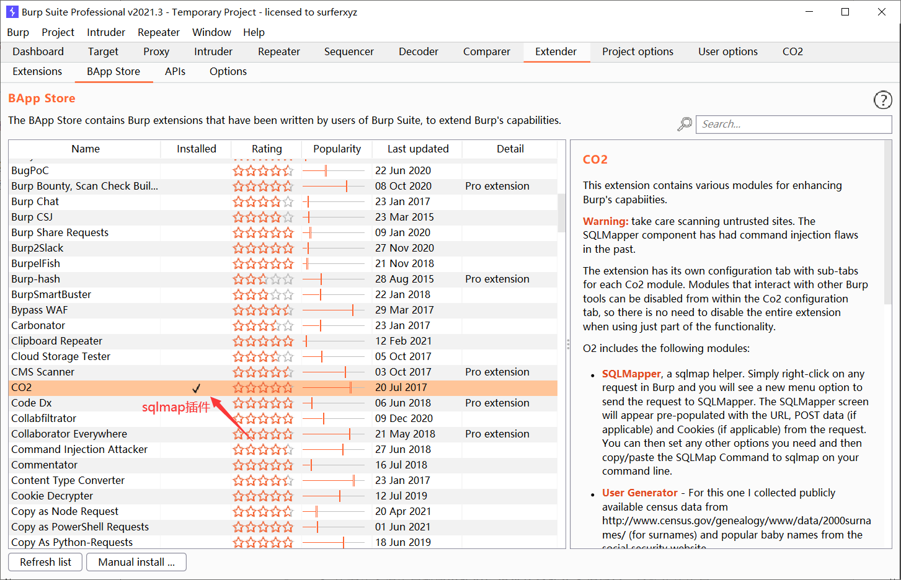Click star rating of CMS Scanner row
Viewport: 901px width, 580px height.
[263, 372]
